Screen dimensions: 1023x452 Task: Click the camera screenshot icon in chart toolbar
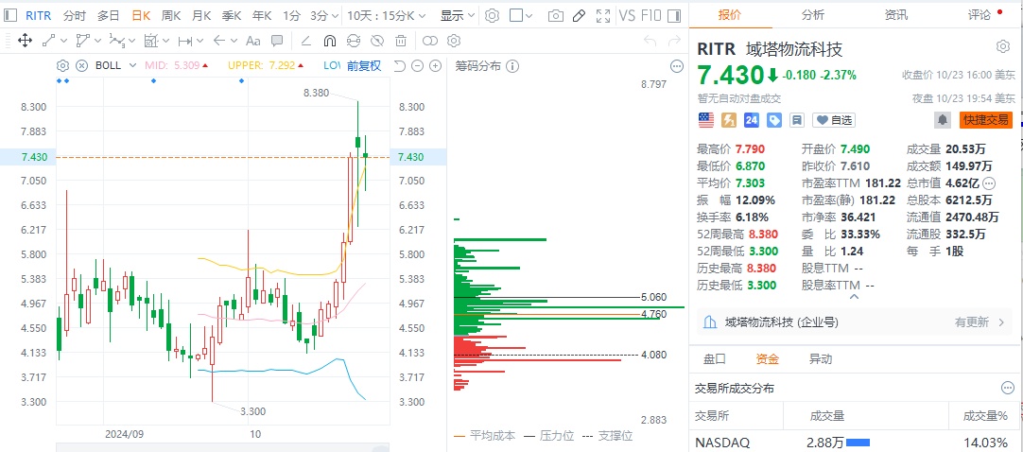(x=556, y=16)
